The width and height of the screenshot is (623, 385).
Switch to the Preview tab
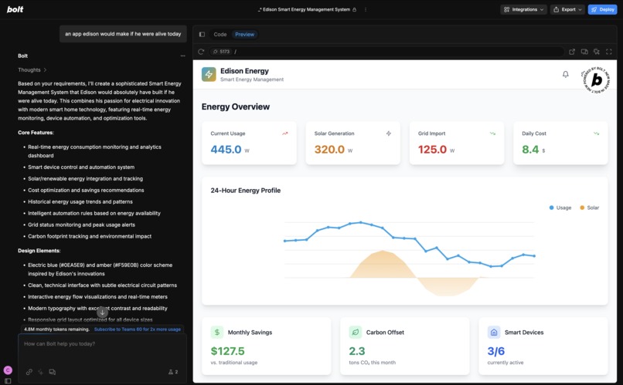[x=245, y=35]
